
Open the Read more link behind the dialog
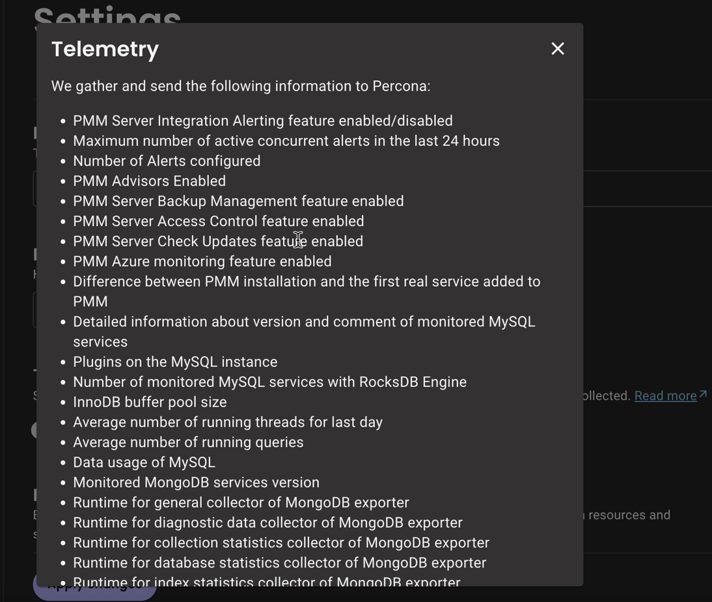pos(665,396)
